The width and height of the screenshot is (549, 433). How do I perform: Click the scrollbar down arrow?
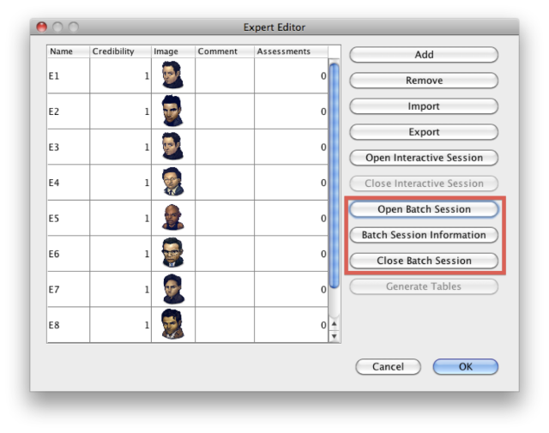[x=335, y=336]
